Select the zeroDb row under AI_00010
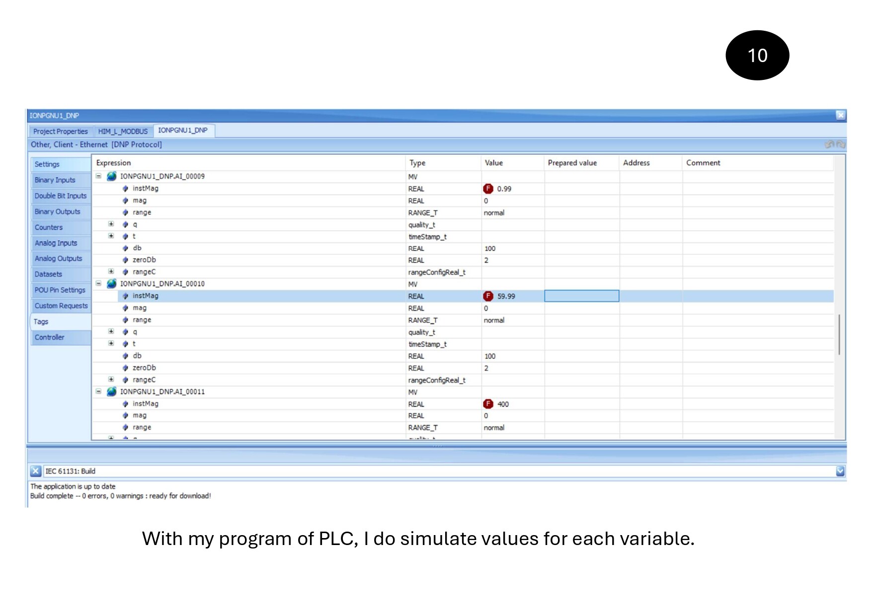The height and width of the screenshot is (616, 872). (144, 368)
